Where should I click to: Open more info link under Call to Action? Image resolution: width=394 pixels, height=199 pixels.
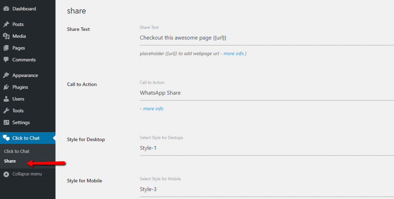point(153,109)
